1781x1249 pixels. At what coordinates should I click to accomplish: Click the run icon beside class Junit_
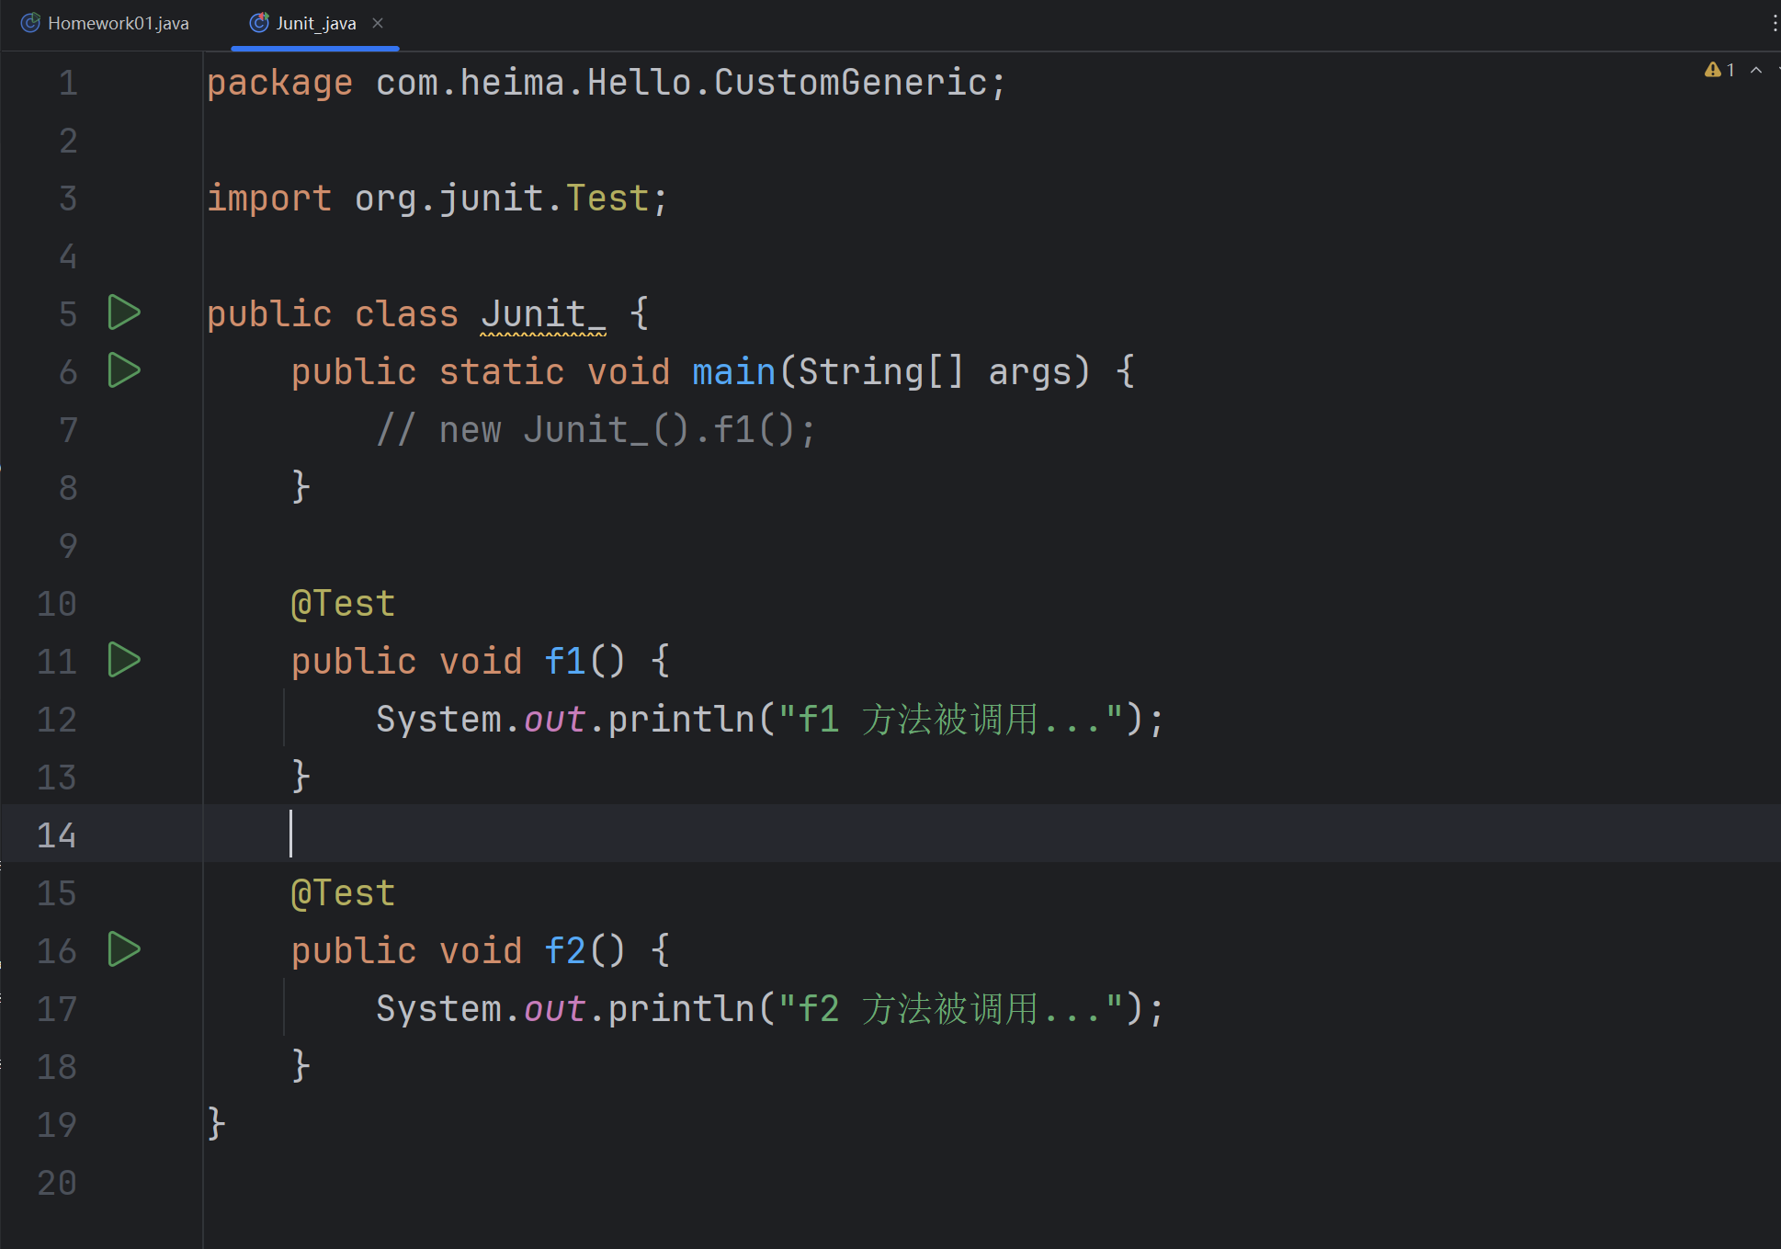123,312
